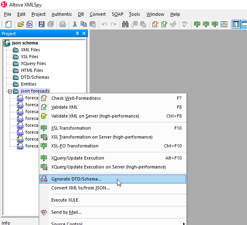The image size is (247, 225).
Task: Click the Find binoculars toolbar icon
Action: tap(125, 24)
